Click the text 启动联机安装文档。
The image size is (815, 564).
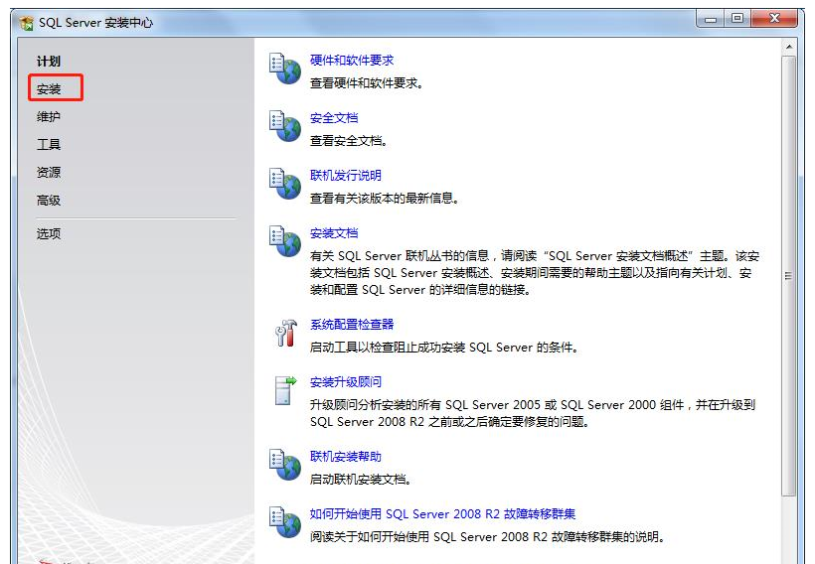(361, 480)
